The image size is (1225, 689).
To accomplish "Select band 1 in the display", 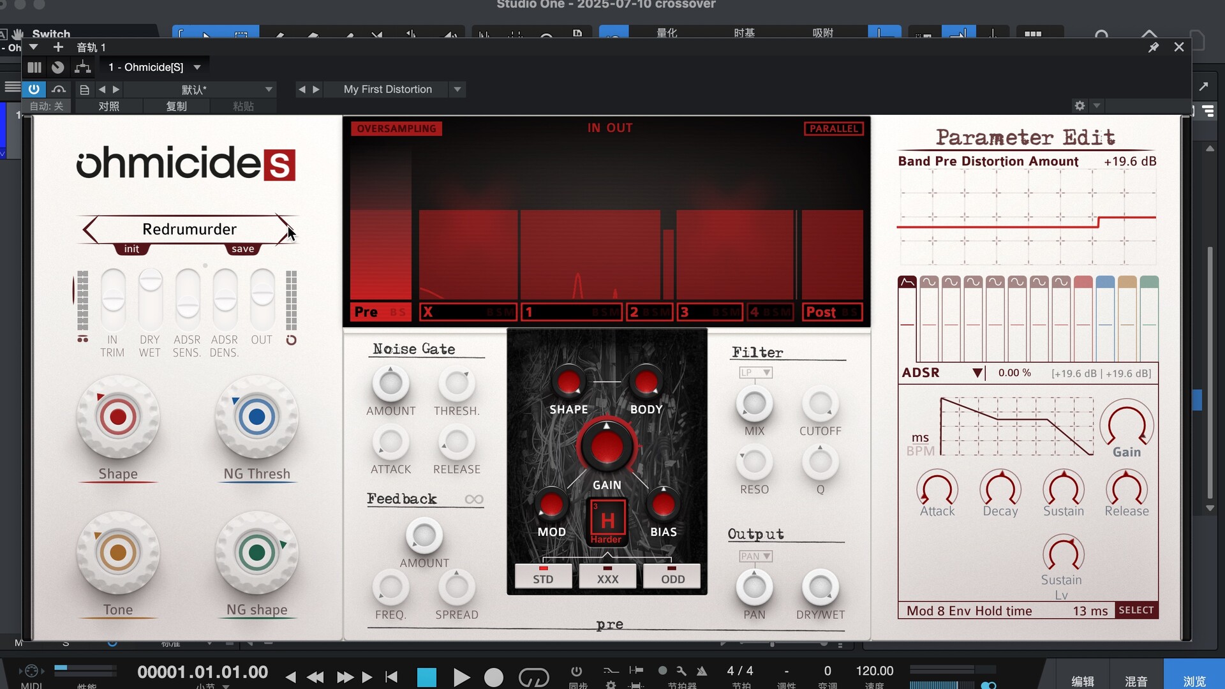I will point(572,312).
